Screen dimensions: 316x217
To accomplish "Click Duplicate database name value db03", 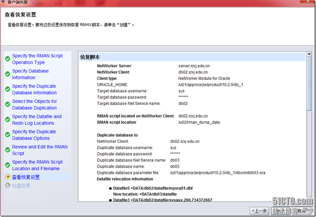I will [175, 167].
